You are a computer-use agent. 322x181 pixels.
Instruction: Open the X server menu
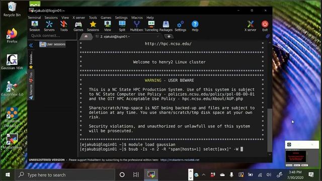point(78,18)
